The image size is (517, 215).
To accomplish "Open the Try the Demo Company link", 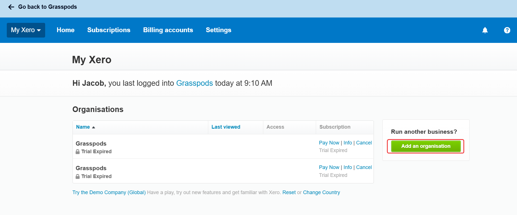I will click(109, 192).
